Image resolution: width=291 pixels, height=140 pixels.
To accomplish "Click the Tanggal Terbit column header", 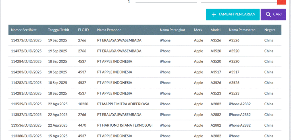I will pos(59,30).
